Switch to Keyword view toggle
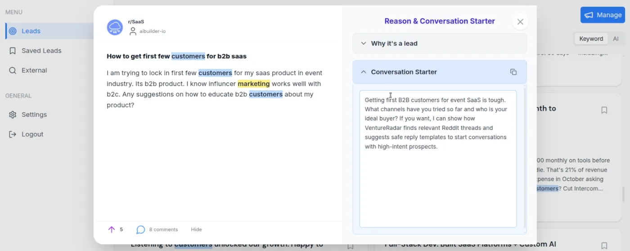This screenshot has height=251, width=630. pyautogui.click(x=591, y=39)
